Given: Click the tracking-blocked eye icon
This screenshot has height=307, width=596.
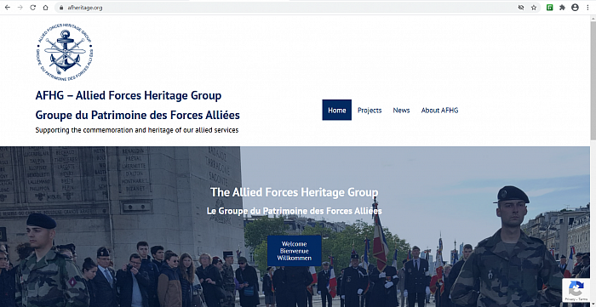Looking at the screenshot, I should click(x=521, y=8).
